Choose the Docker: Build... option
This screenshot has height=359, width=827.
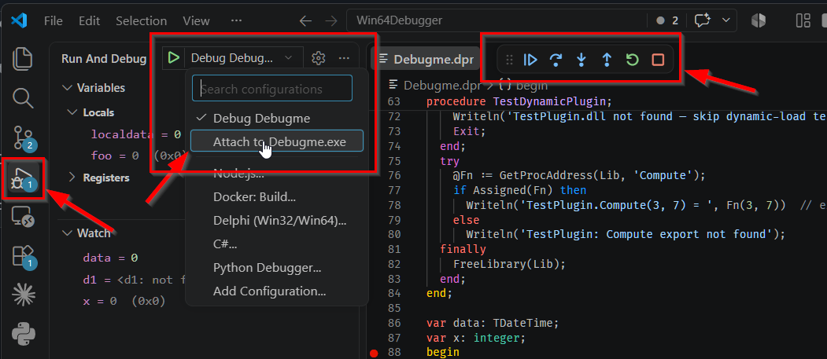coord(276,197)
